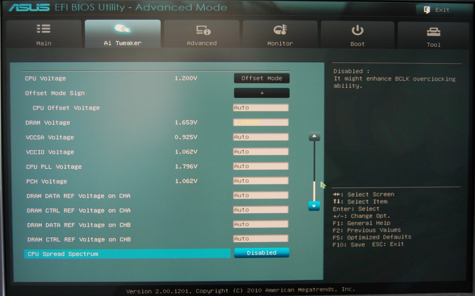
Task: Click the Monitor tab thermometer icon
Action: (280, 30)
